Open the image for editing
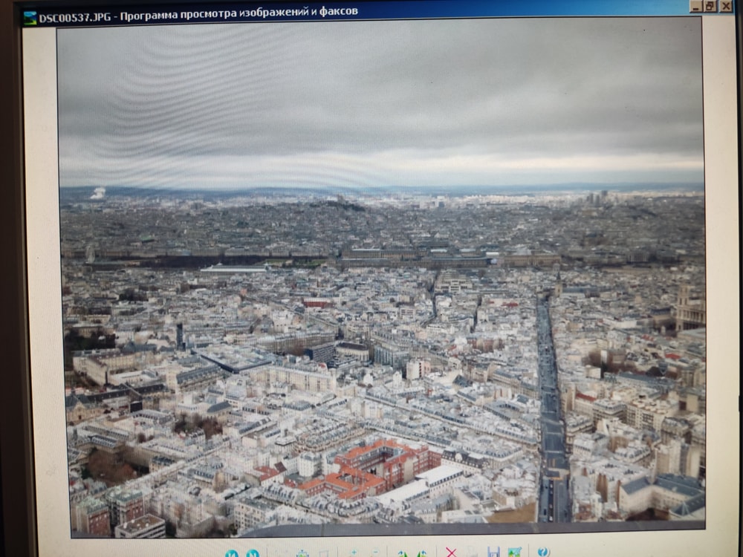The height and width of the screenshot is (557, 743). point(514,553)
